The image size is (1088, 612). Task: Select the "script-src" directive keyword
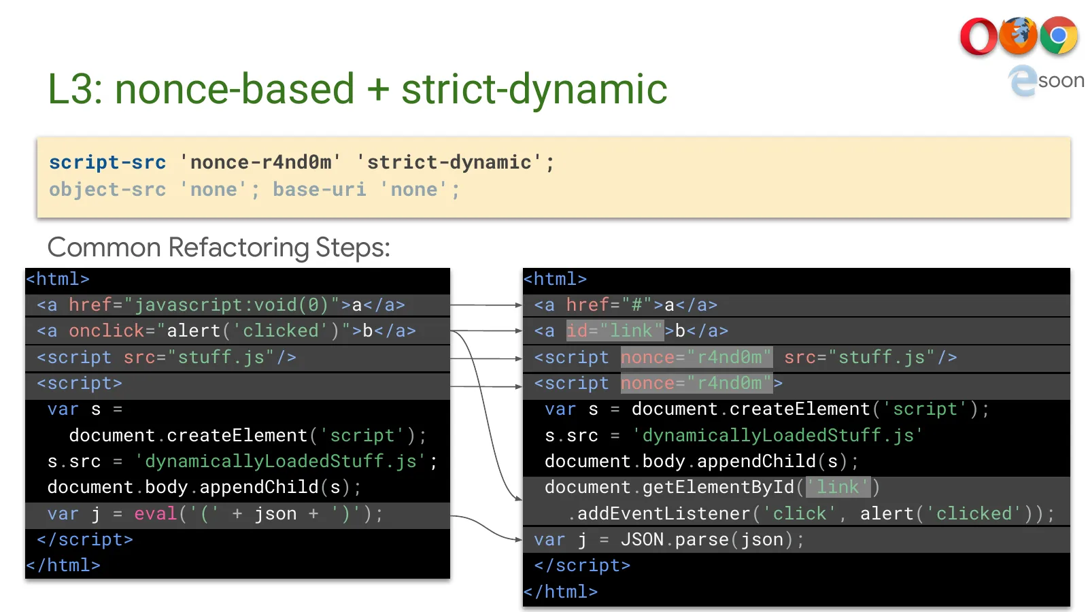(107, 163)
